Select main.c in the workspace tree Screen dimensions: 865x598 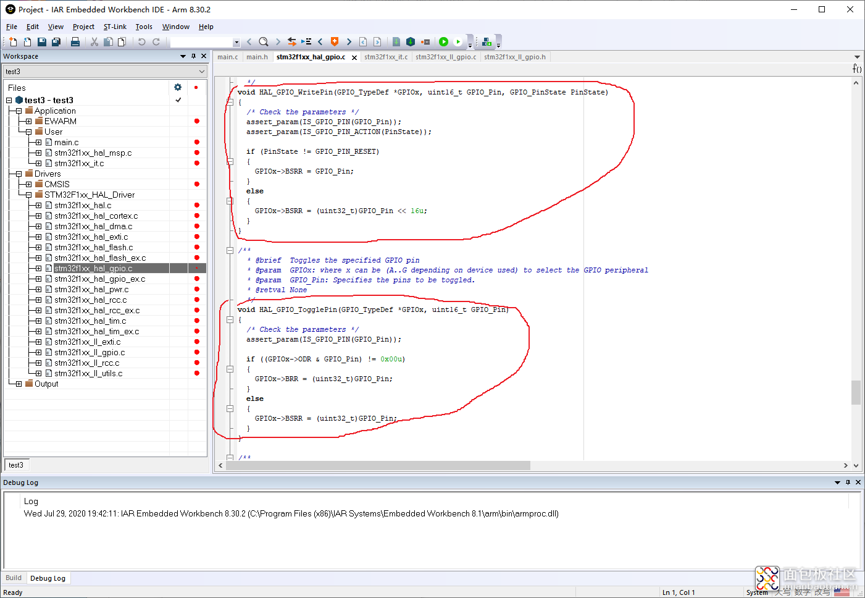point(67,143)
